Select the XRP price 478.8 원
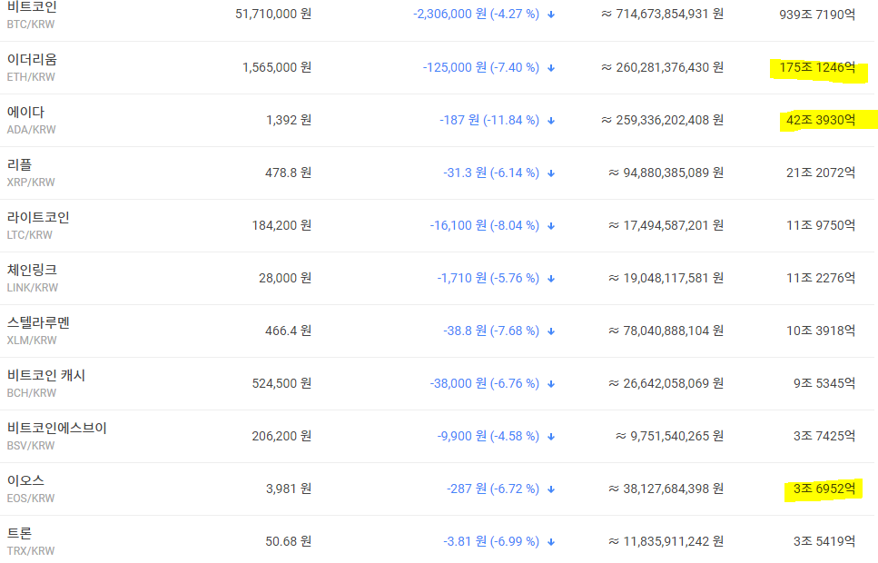878x563 pixels. (289, 173)
